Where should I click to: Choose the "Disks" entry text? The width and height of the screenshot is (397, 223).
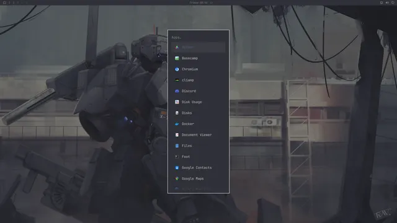187,113
